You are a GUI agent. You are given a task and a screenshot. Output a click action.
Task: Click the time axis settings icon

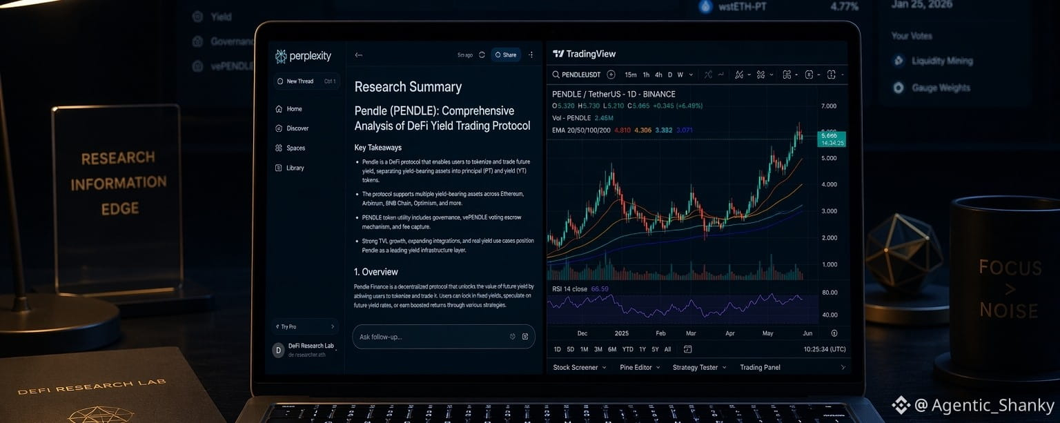click(834, 333)
